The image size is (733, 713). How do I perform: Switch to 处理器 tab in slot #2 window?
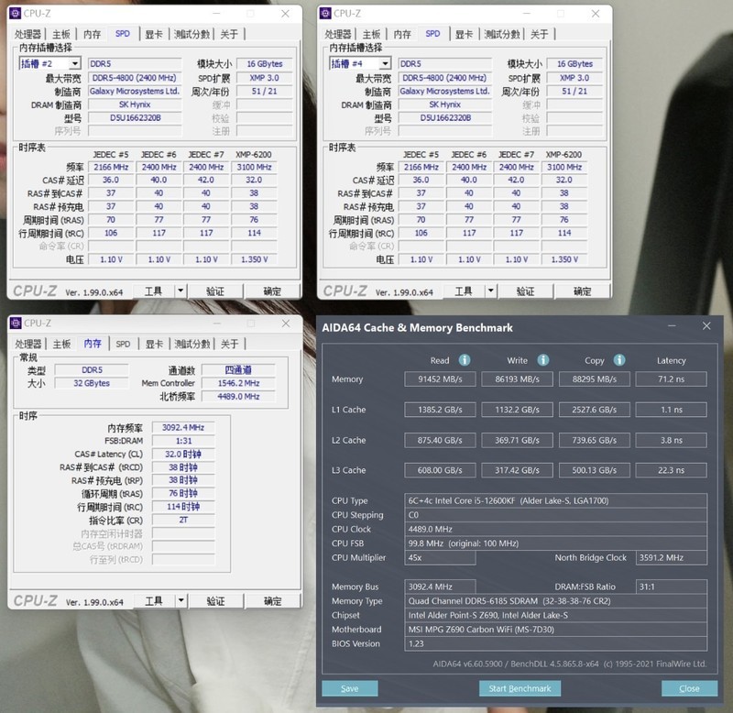(x=28, y=34)
